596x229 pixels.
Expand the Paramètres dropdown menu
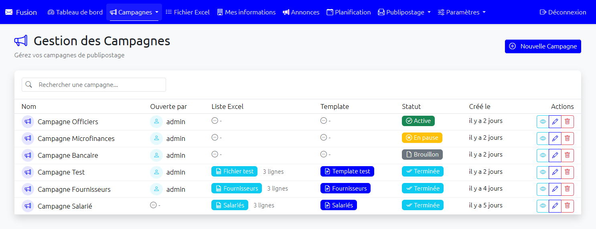(x=462, y=12)
